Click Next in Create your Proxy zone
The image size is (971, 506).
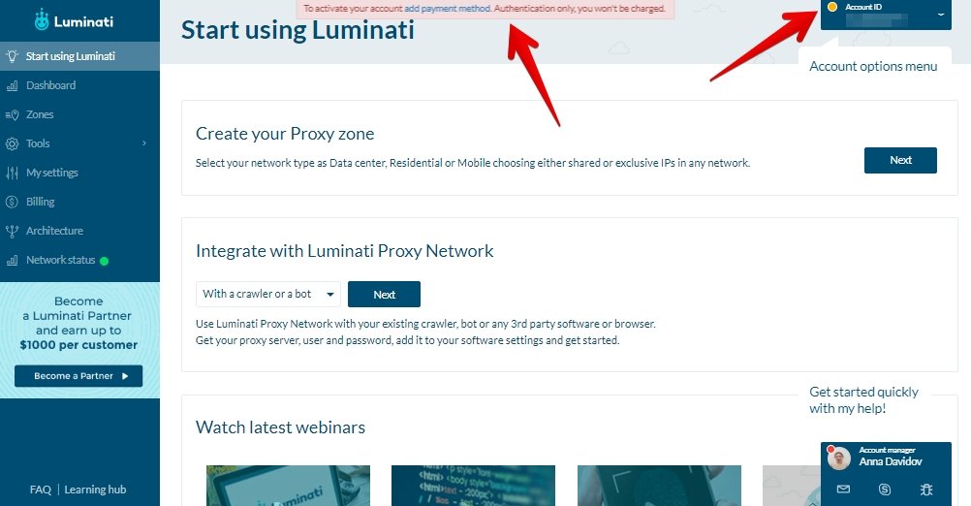900,160
